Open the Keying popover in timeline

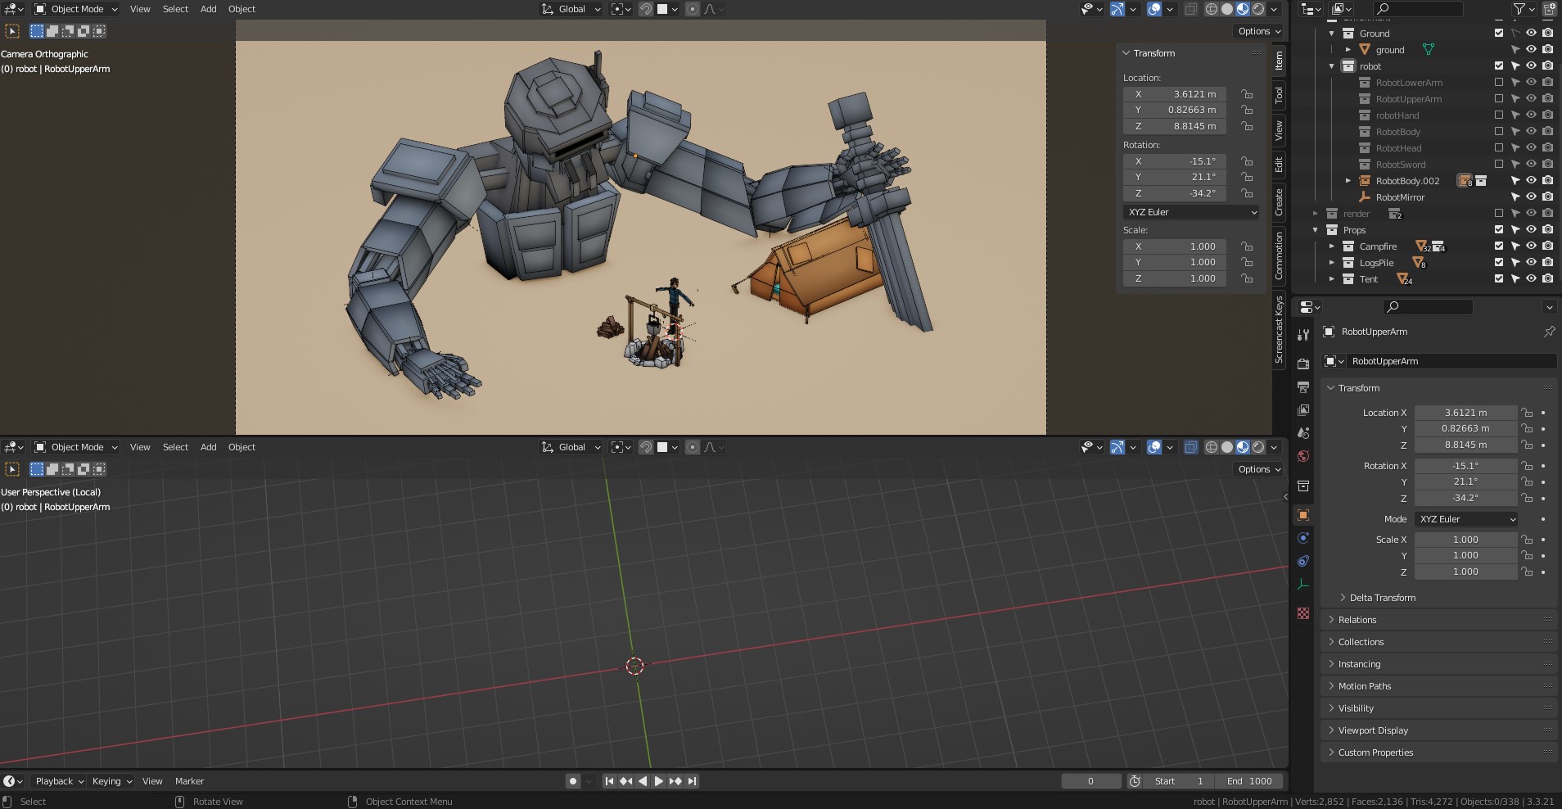coord(111,781)
